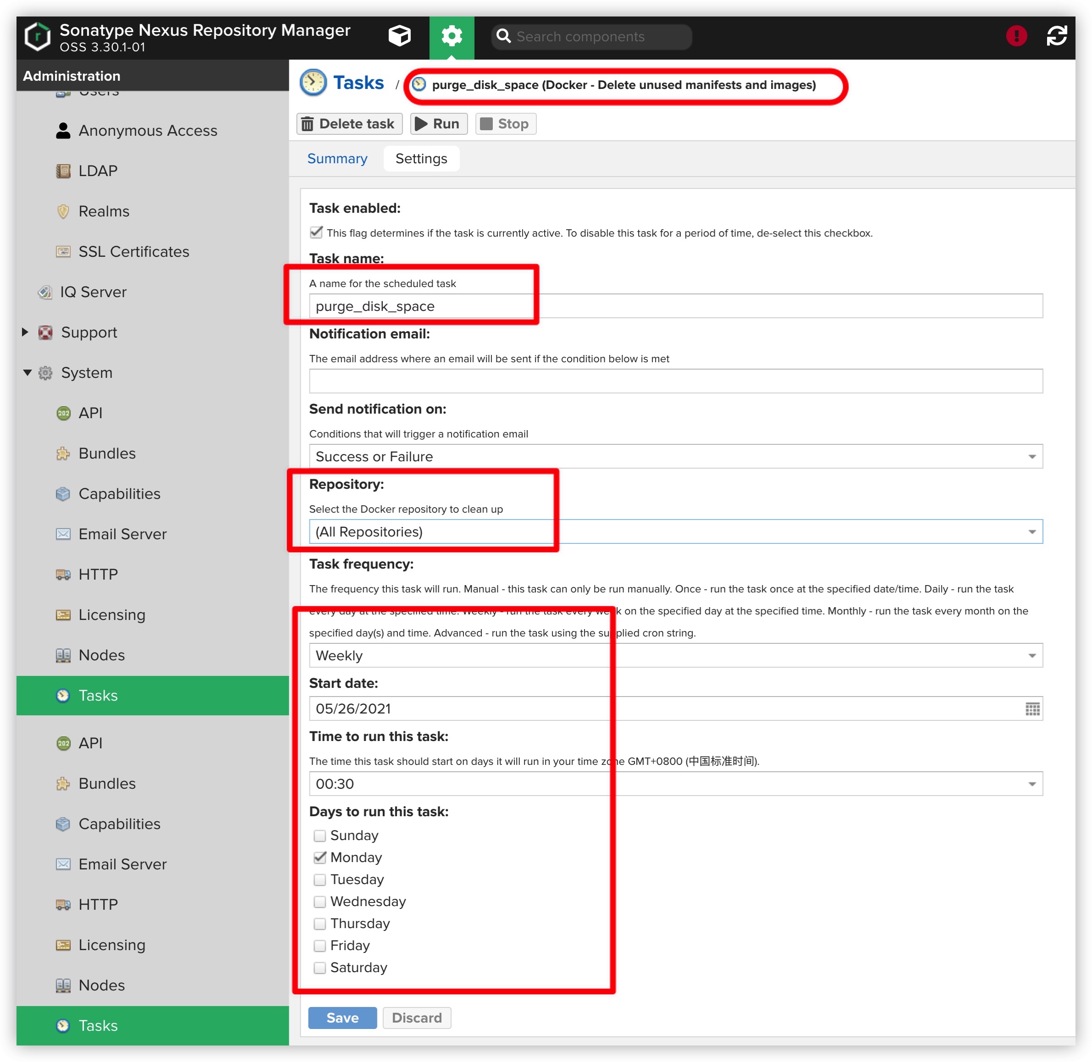Enable the Friday checkbox
The height and width of the screenshot is (1062, 1092).
[x=320, y=946]
